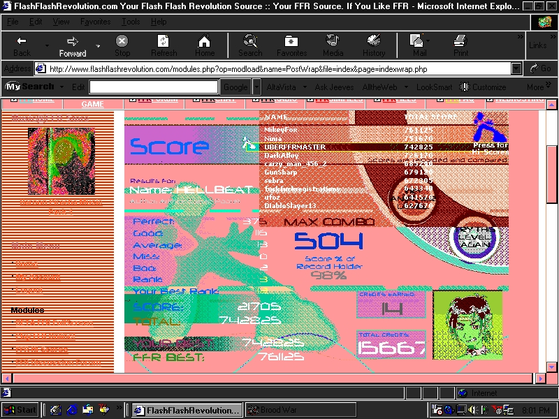Open the Media pane

pos(333,45)
